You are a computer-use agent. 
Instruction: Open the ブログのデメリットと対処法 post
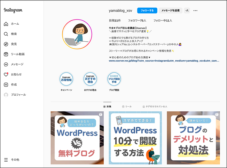[x=193, y=138]
